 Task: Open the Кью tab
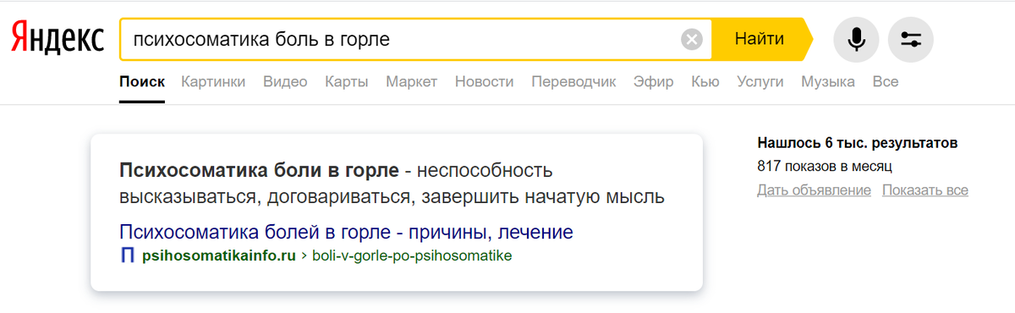(x=705, y=82)
